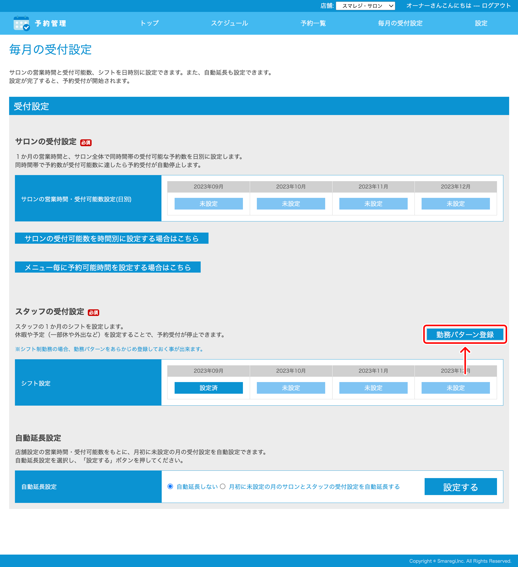The width and height of the screenshot is (518, 567).
Task: Open サロンの受付可能数を時間別に設定 link button
Action: (x=112, y=238)
